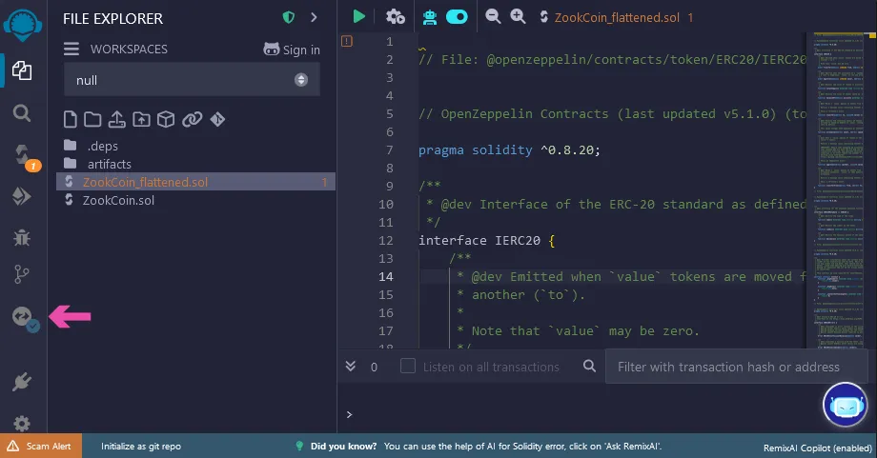This screenshot has height=458, width=877.
Task: Collapse the terminal panel with double chevron
Action: [351, 366]
